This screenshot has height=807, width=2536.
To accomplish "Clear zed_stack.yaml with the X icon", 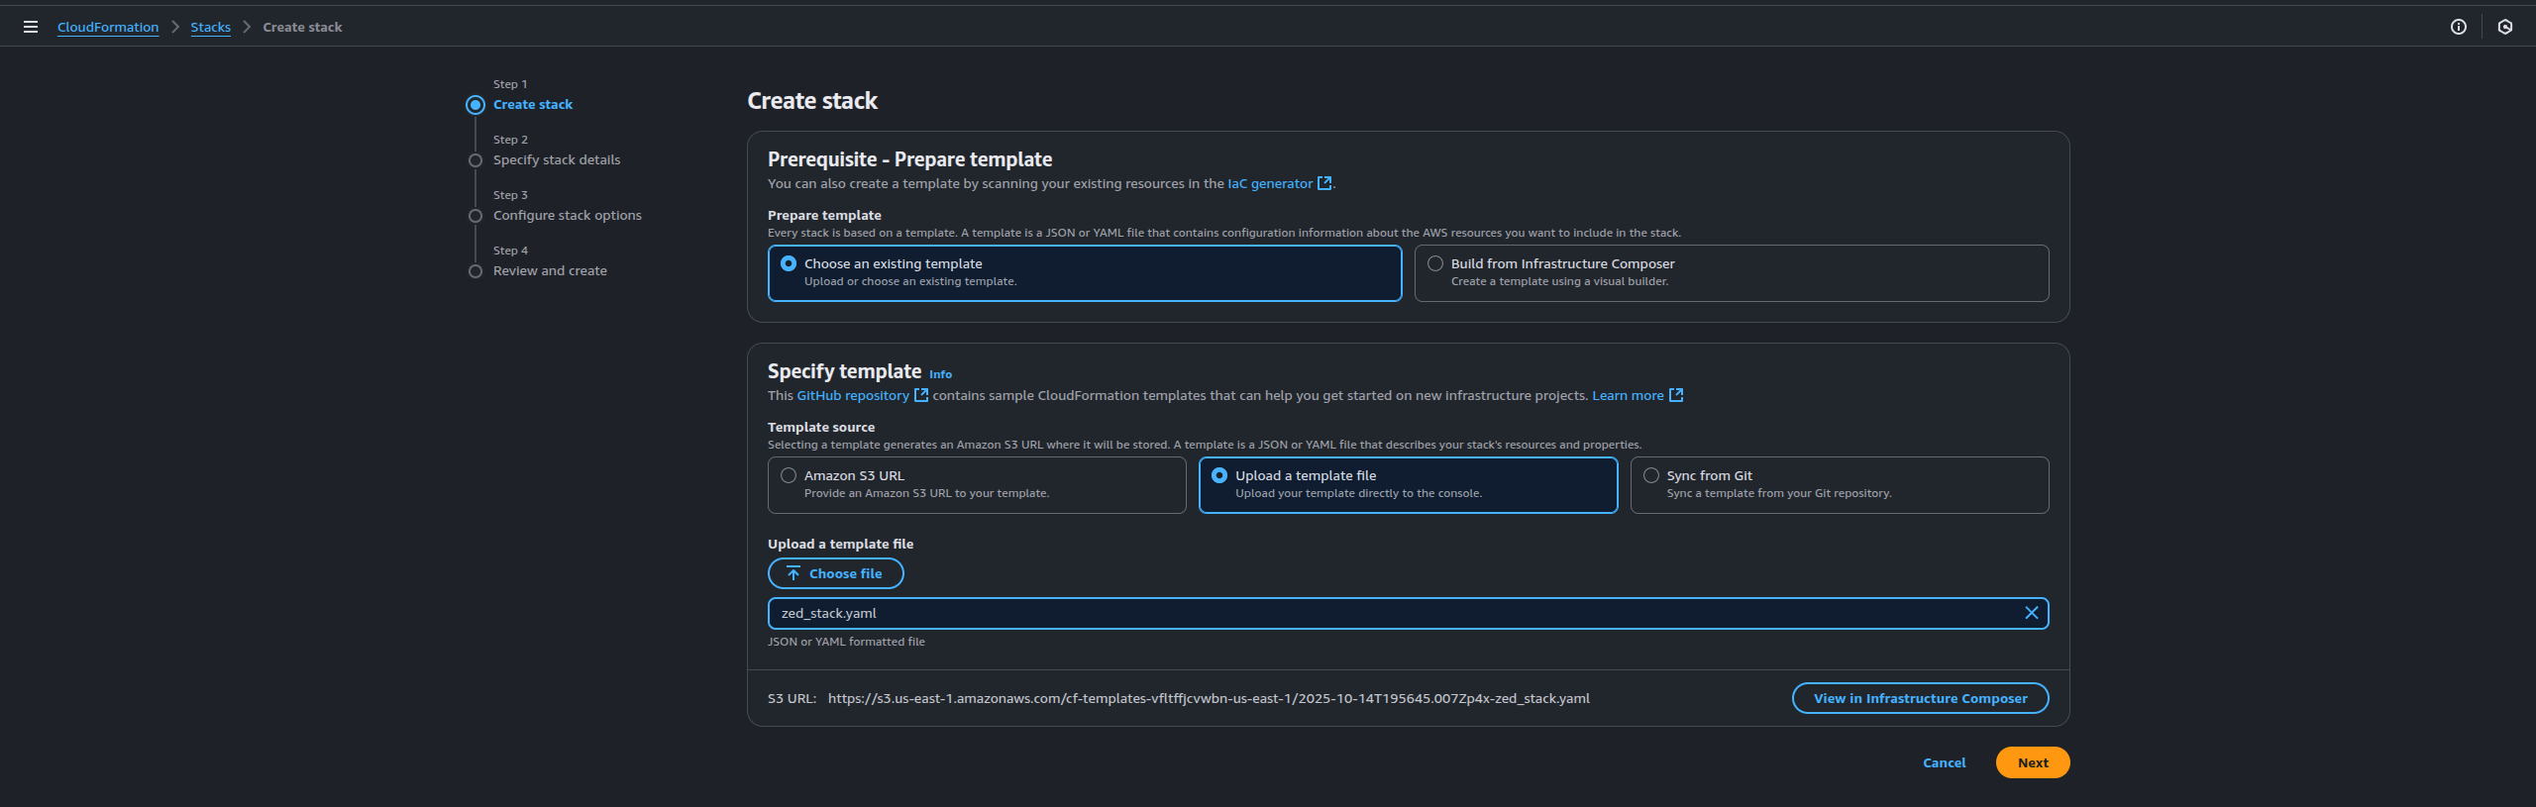I will tap(2031, 613).
